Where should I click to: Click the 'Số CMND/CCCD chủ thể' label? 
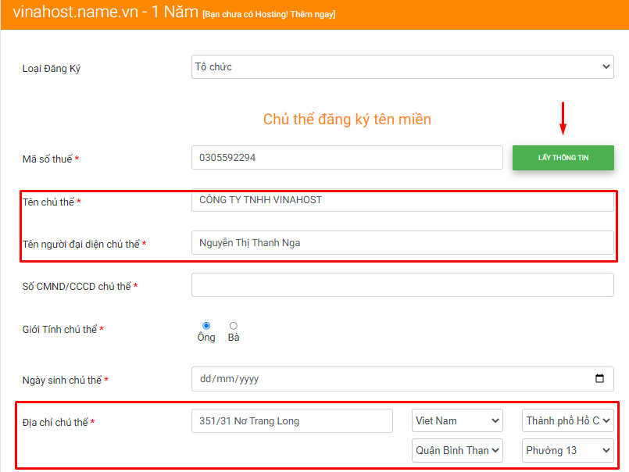tap(77, 286)
